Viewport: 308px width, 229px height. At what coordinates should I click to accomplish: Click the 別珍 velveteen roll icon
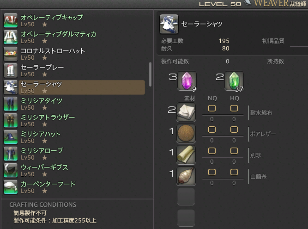[x=186, y=155]
